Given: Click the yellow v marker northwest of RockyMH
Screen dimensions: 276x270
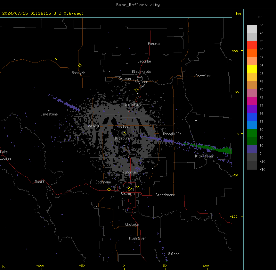Looking at the screenshot, I should tap(56, 59).
